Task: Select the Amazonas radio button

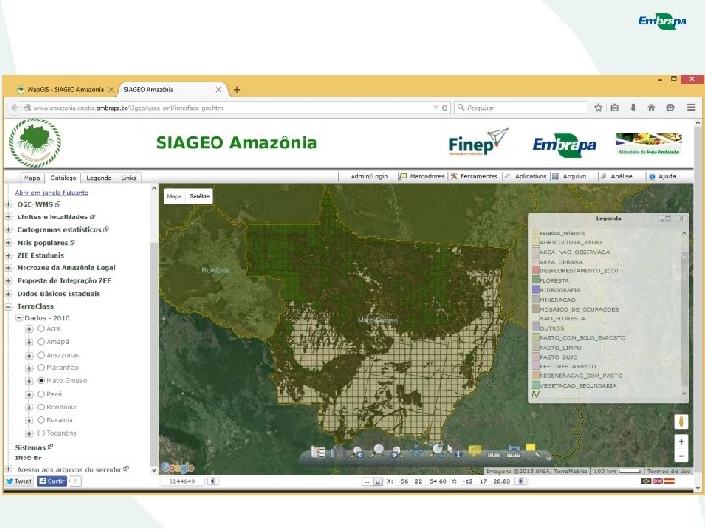Action: (x=41, y=355)
